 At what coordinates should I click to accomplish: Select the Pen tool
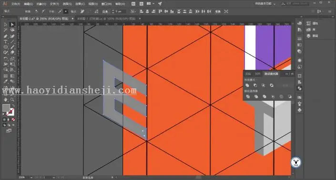click(6, 36)
